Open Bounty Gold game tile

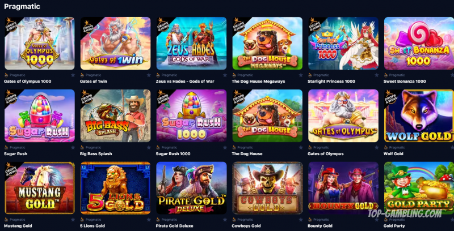click(343, 188)
